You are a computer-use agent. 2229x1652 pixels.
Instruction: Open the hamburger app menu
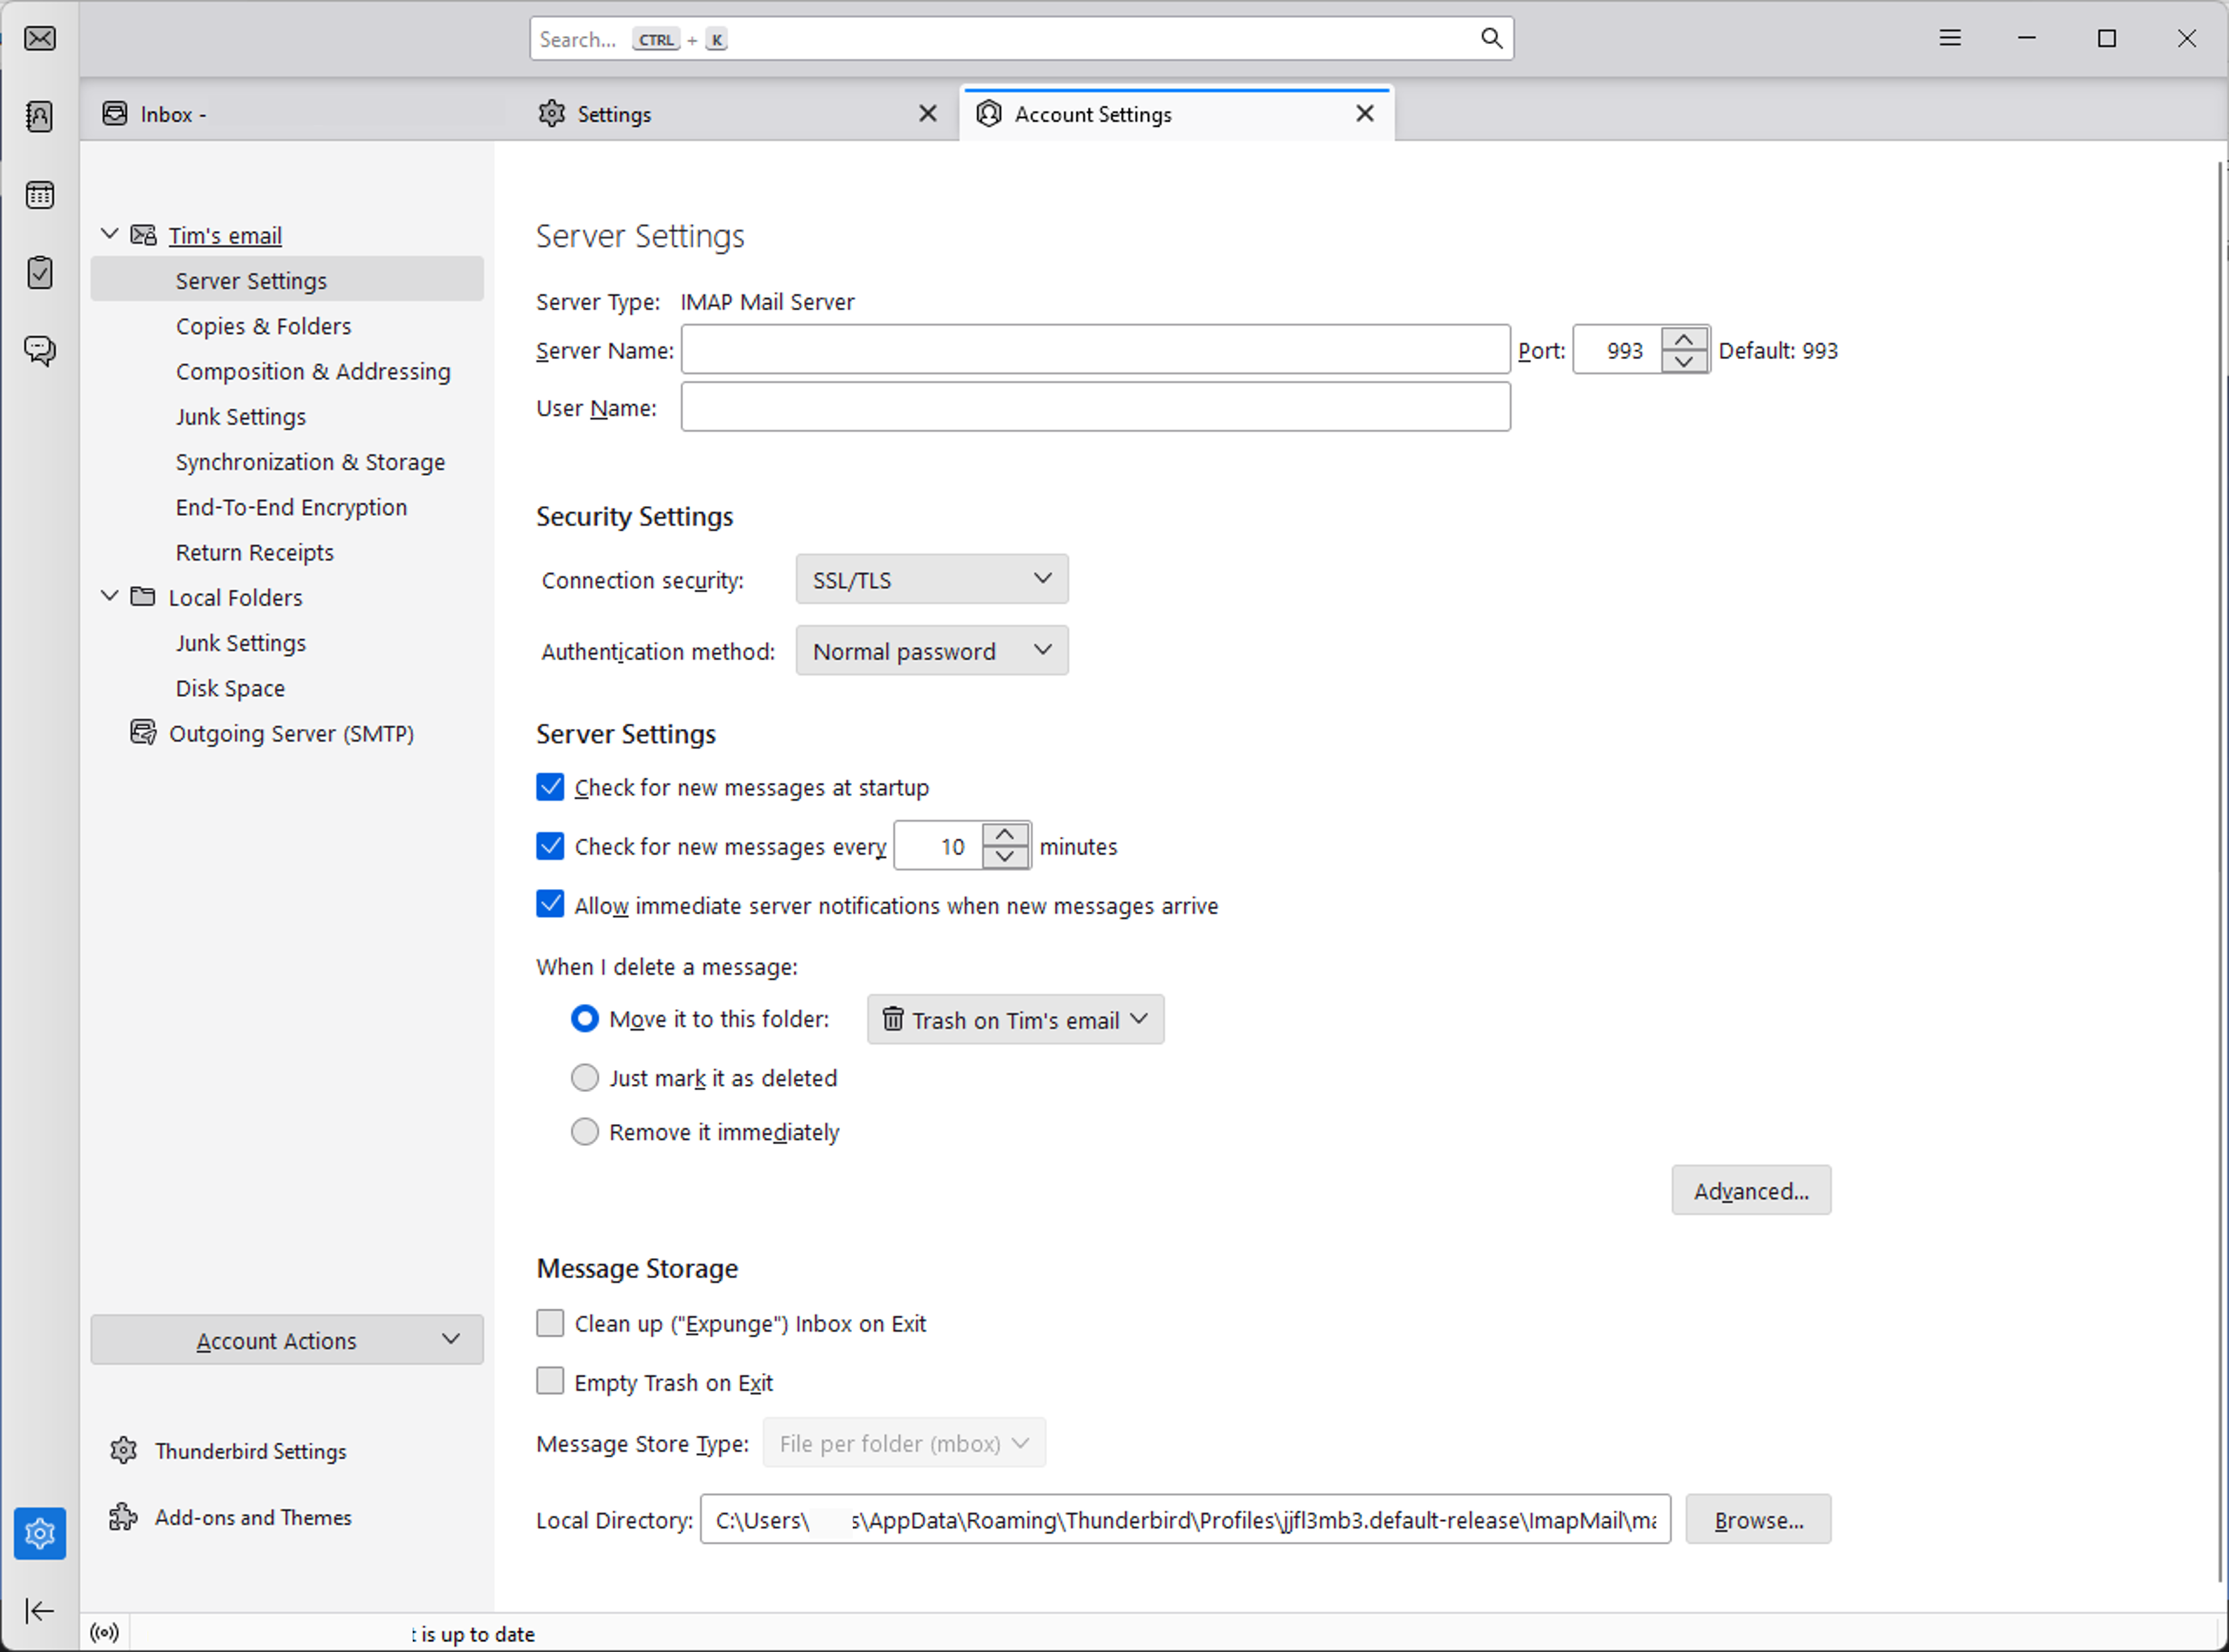(1950, 38)
